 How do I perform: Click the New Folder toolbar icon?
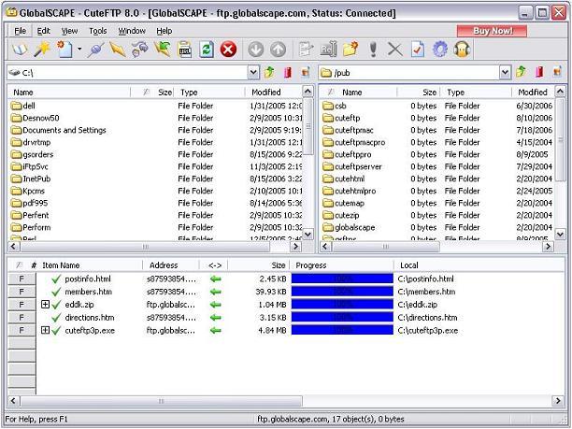350,50
